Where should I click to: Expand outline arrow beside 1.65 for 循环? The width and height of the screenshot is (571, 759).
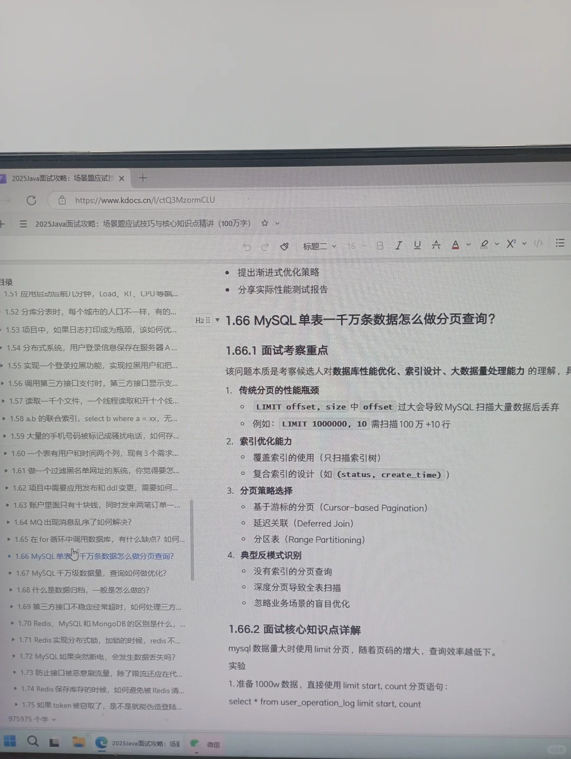pos(9,539)
